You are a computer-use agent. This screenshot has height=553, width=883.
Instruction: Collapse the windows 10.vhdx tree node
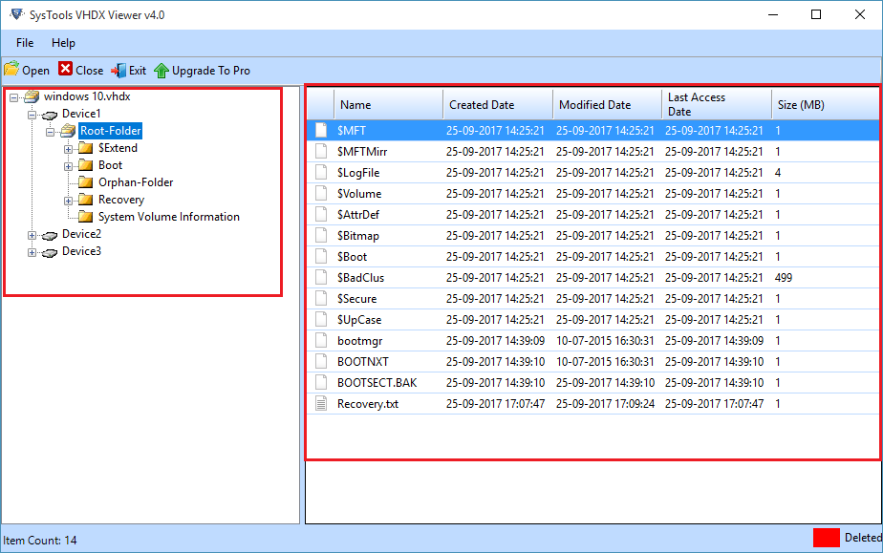(14, 97)
